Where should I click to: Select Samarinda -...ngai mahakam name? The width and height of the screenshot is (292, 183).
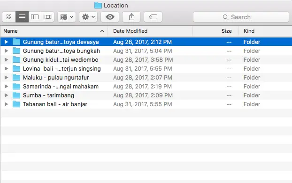61,87
